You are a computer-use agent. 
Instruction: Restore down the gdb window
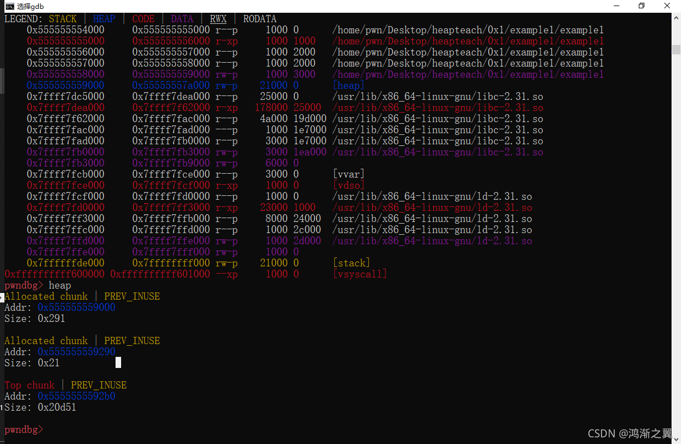click(x=642, y=6)
